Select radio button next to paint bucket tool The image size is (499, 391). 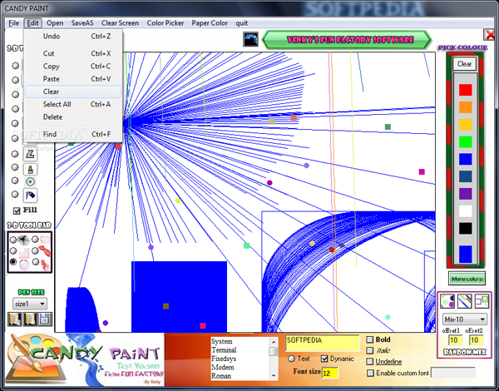15,194
